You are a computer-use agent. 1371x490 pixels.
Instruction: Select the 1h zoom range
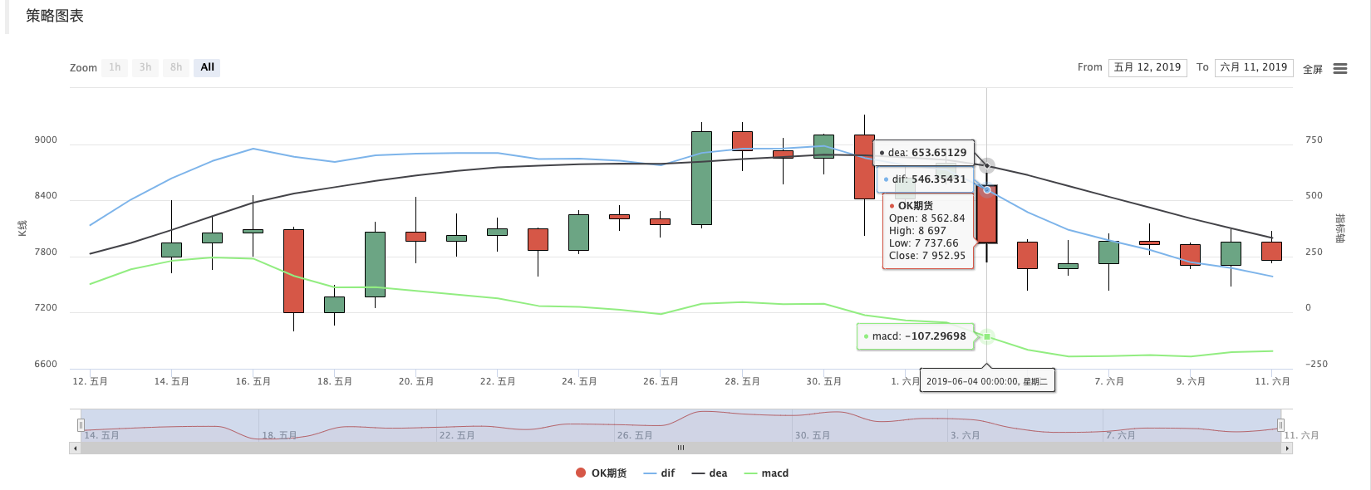pos(115,67)
